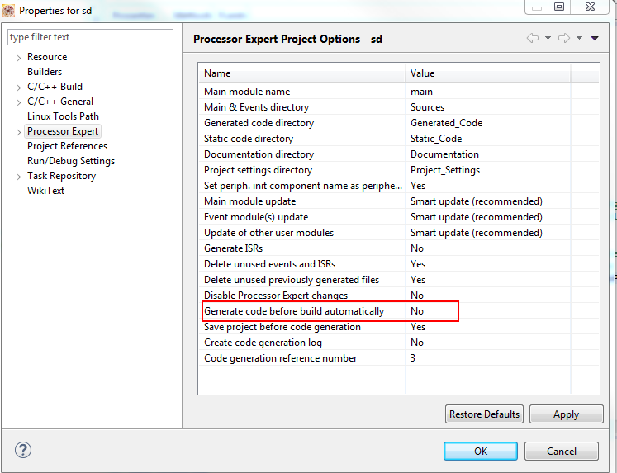
Task: Toggle Create code generation log value
Action: pos(488,343)
